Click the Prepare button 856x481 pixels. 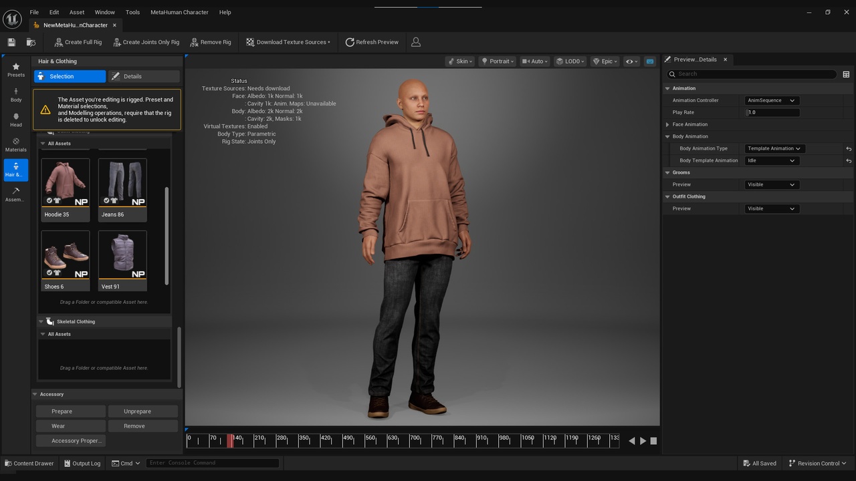71,412
